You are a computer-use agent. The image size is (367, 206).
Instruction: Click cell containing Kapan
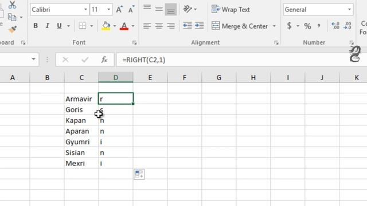(x=81, y=120)
